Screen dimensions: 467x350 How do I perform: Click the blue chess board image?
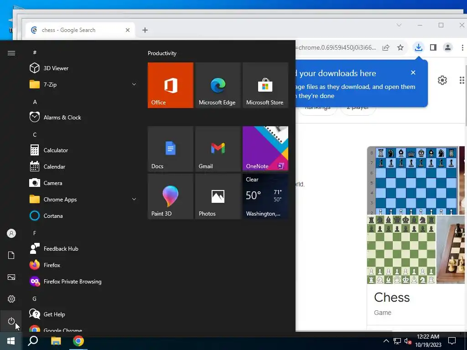tap(413, 180)
